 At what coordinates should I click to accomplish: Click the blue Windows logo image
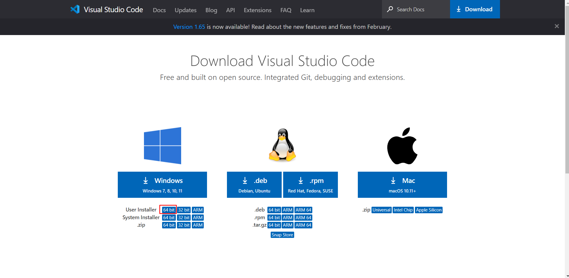click(x=162, y=146)
